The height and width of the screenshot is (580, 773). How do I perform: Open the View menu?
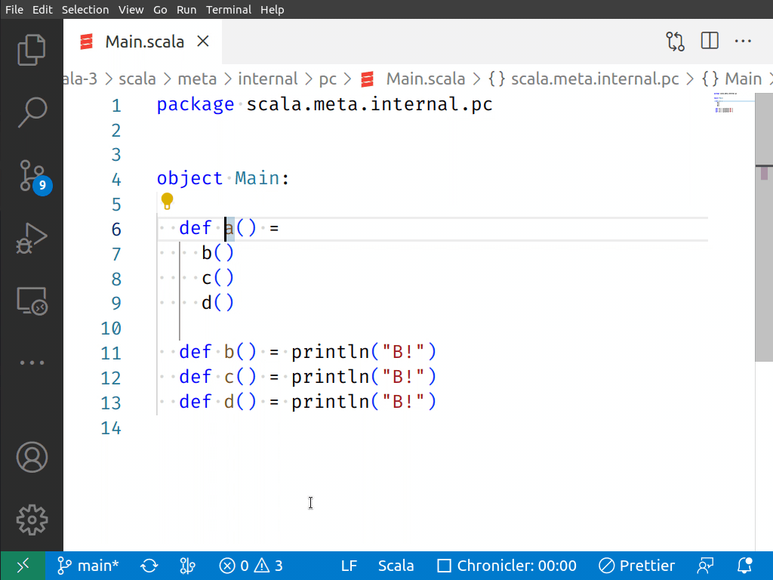(131, 9)
